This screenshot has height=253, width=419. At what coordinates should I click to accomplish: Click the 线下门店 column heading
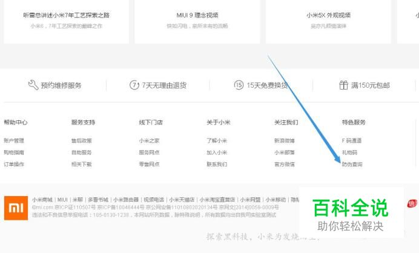151,122
